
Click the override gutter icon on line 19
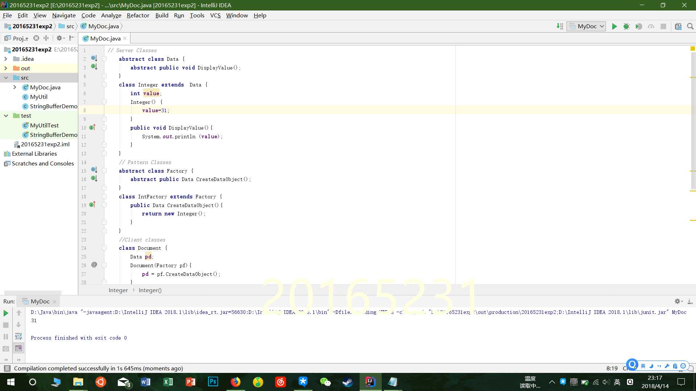point(92,205)
